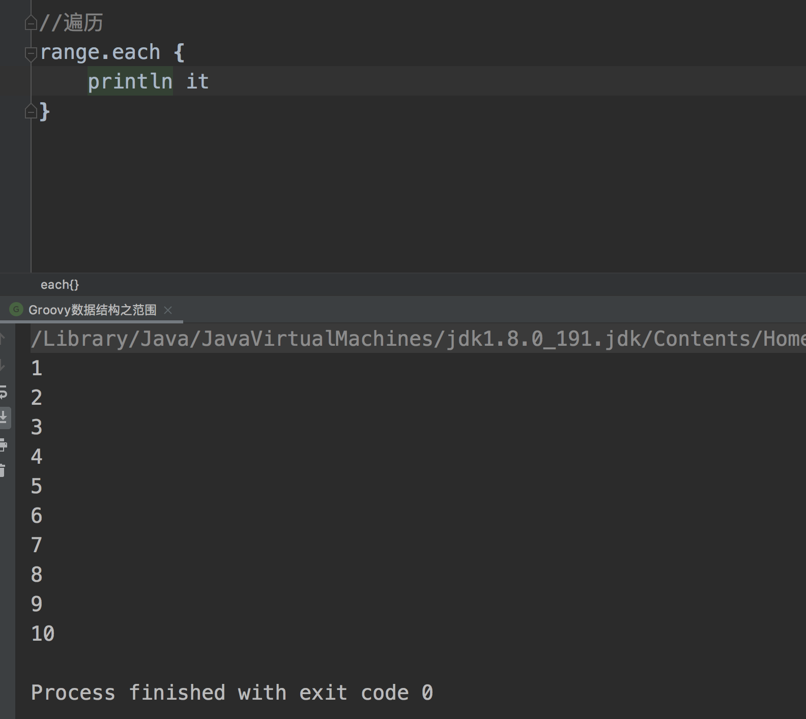
Task: Click the closing brace in the editor
Action: coord(45,111)
